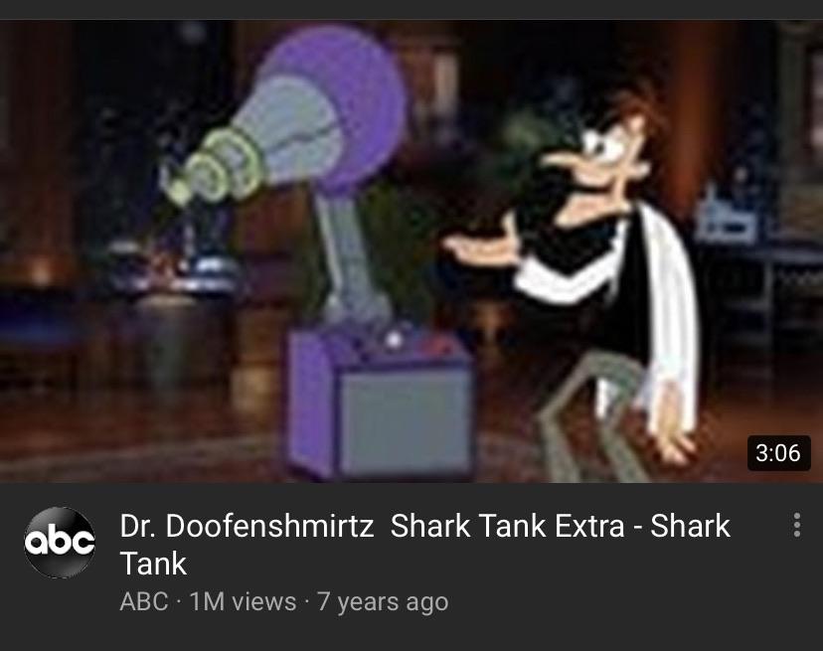Click the 7 years ago upload date
823x651 pixels.
(x=383, y=602)
